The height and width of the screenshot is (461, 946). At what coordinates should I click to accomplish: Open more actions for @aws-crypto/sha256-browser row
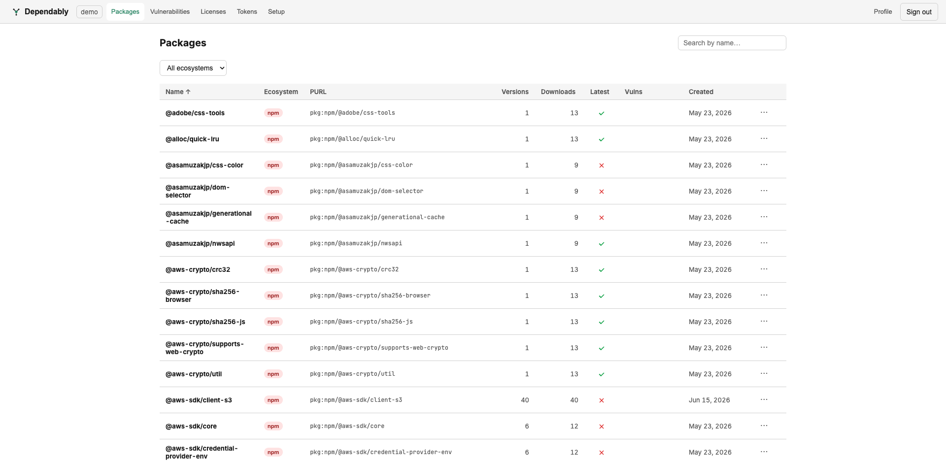tap(764, 296)
